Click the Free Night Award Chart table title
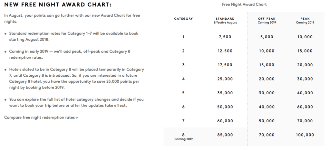330x151 pixels. pos(244,5)
